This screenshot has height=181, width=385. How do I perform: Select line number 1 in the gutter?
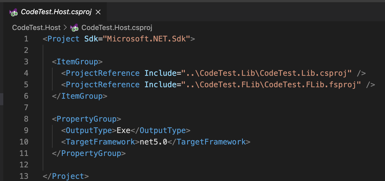tap(26, 39)
